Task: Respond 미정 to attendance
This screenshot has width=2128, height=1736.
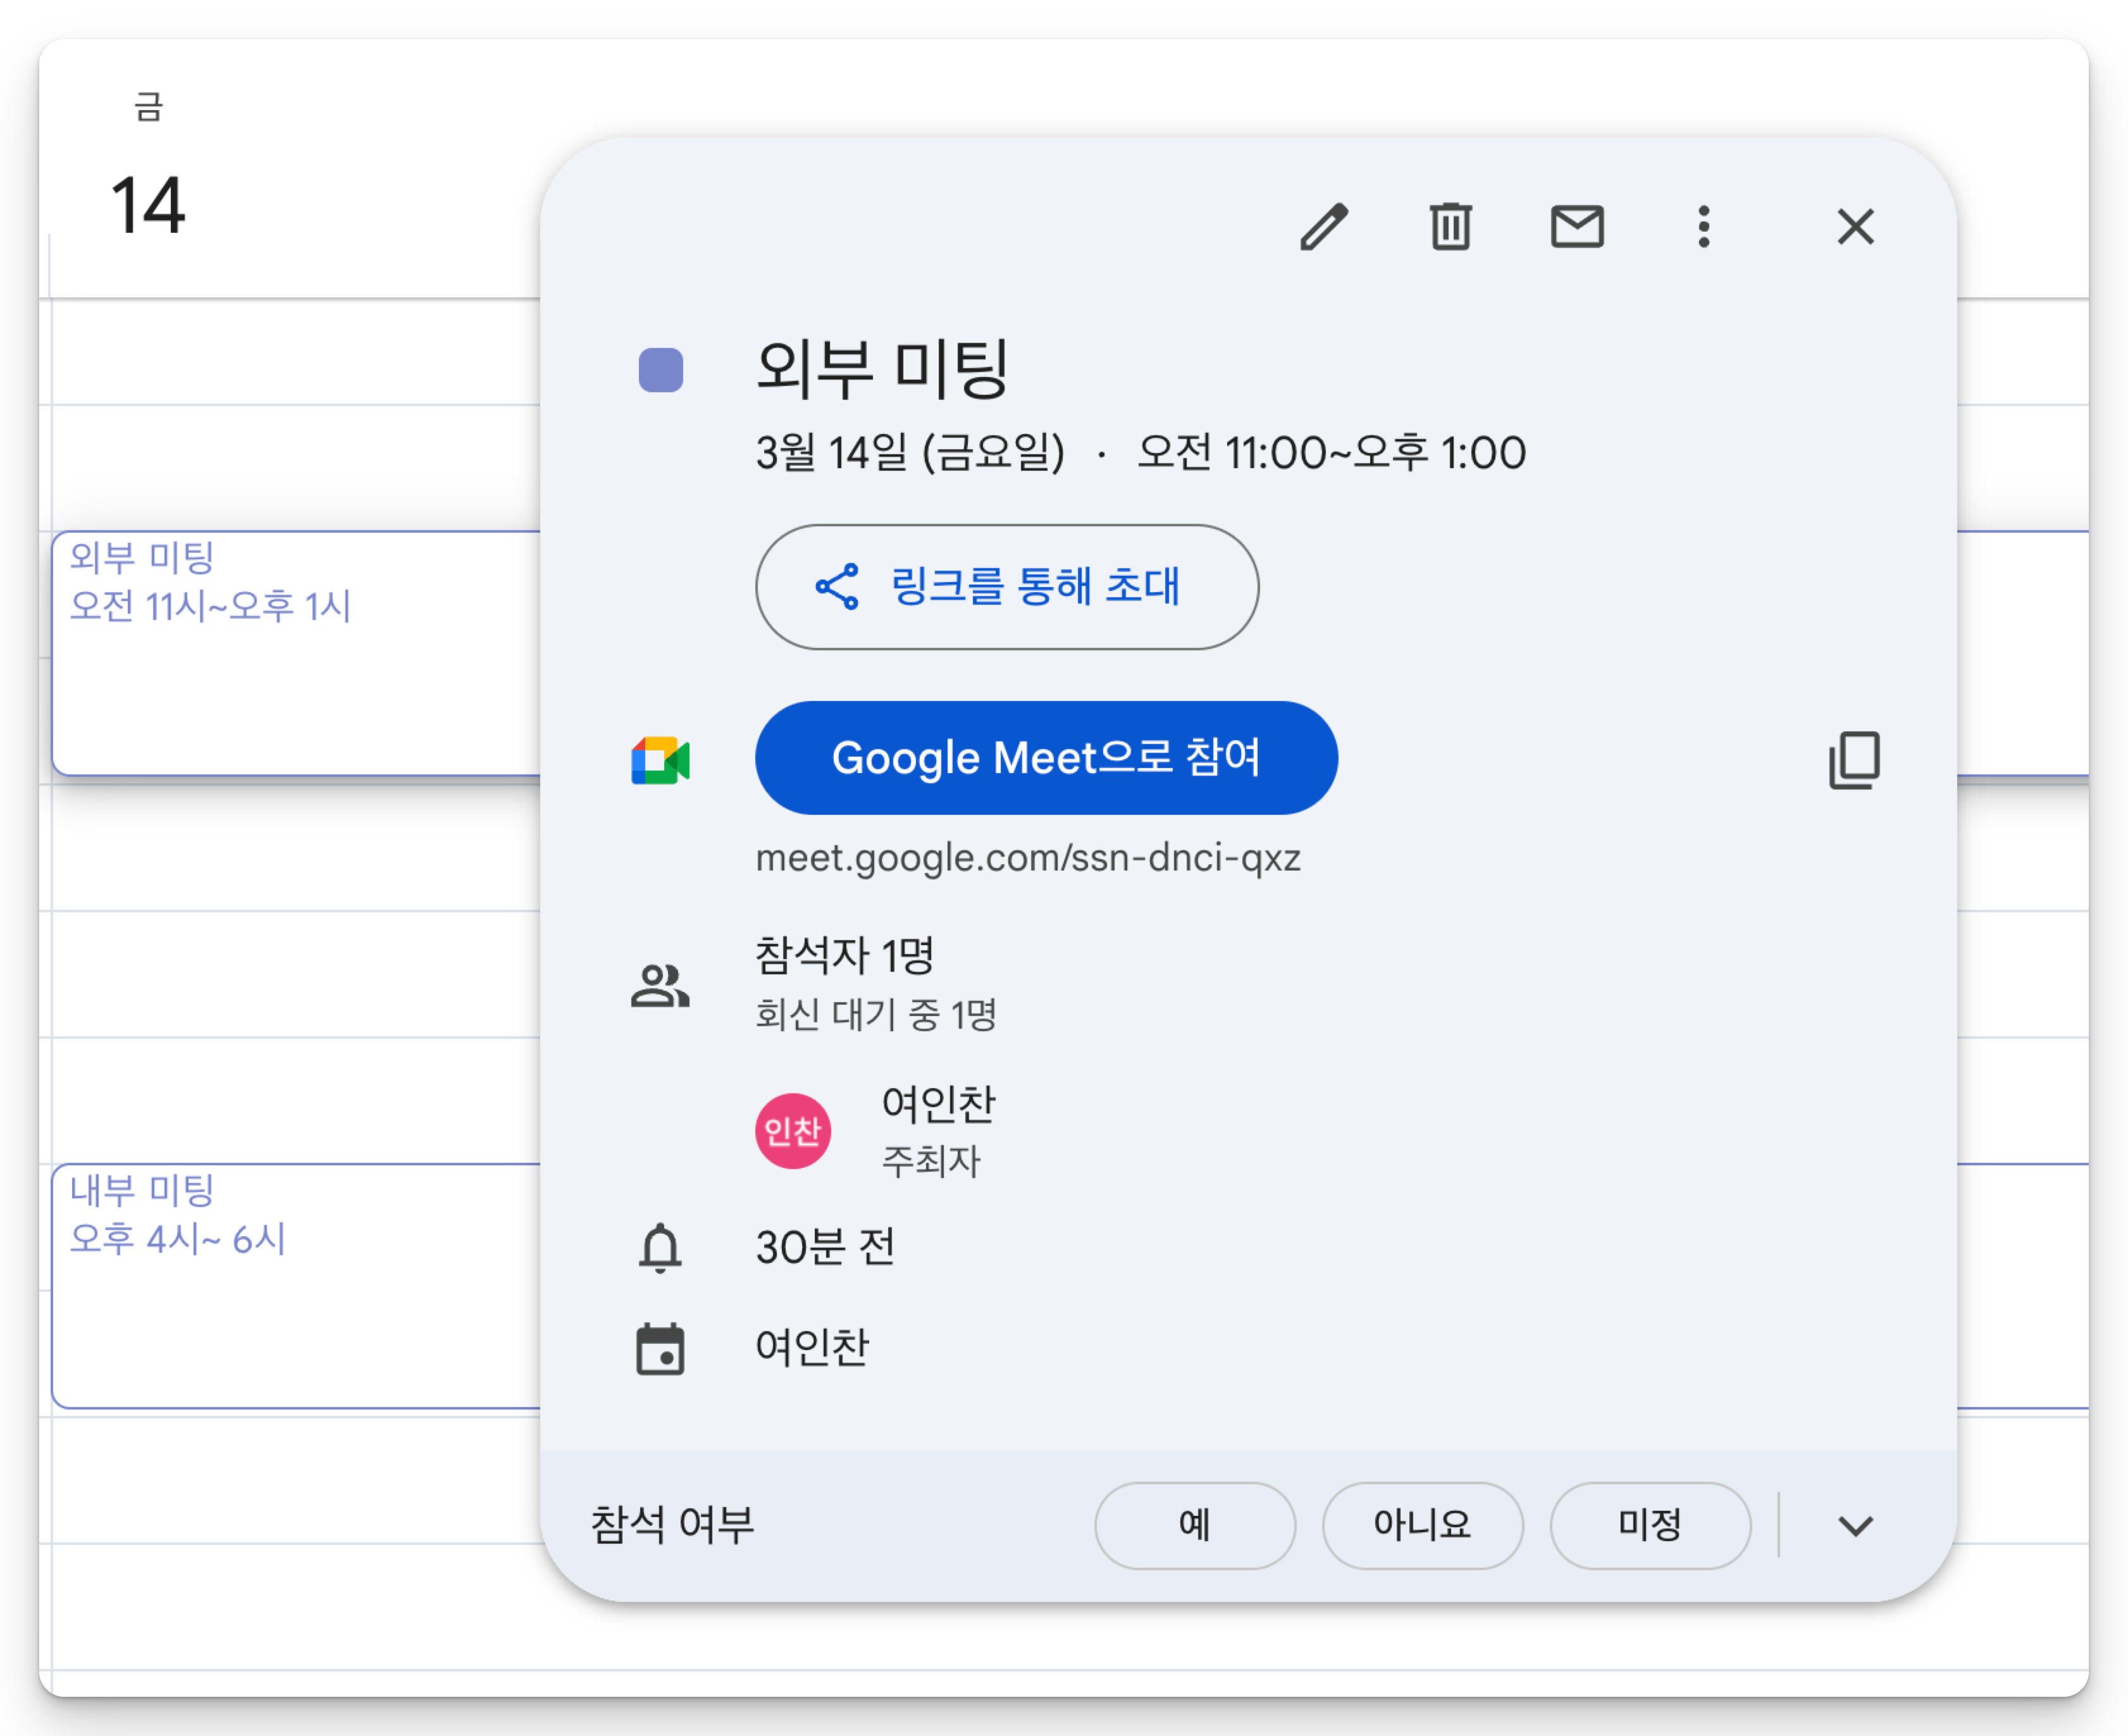Action: tap(1650, 1525)
